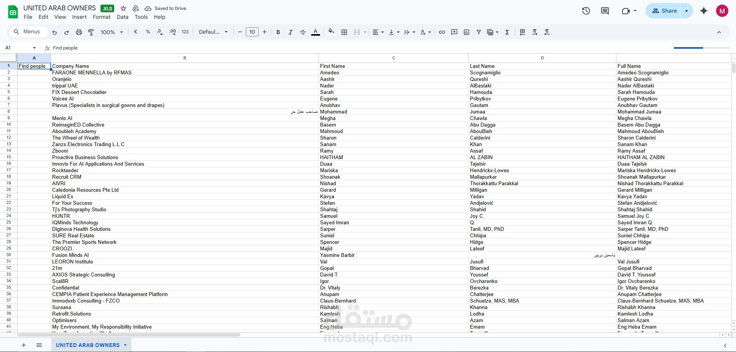
Task: Click the font size input field
Action: tap(252, 32)
